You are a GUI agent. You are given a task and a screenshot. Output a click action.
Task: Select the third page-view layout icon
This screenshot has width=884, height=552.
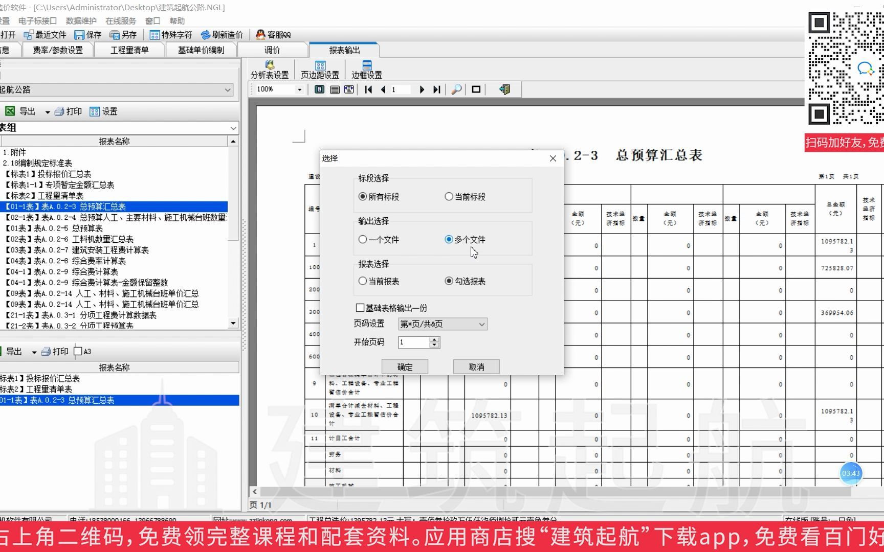click(349, 89)
